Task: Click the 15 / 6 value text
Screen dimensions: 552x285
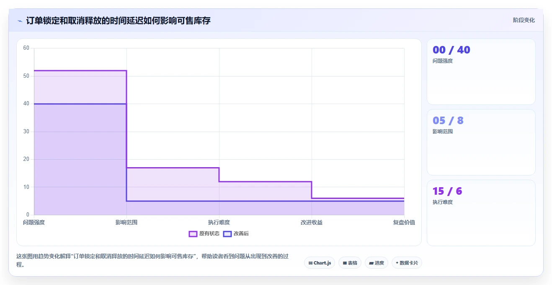Action: (x=447, y=191)
